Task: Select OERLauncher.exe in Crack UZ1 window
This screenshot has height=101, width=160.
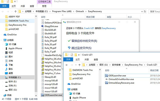Action: 117,75
